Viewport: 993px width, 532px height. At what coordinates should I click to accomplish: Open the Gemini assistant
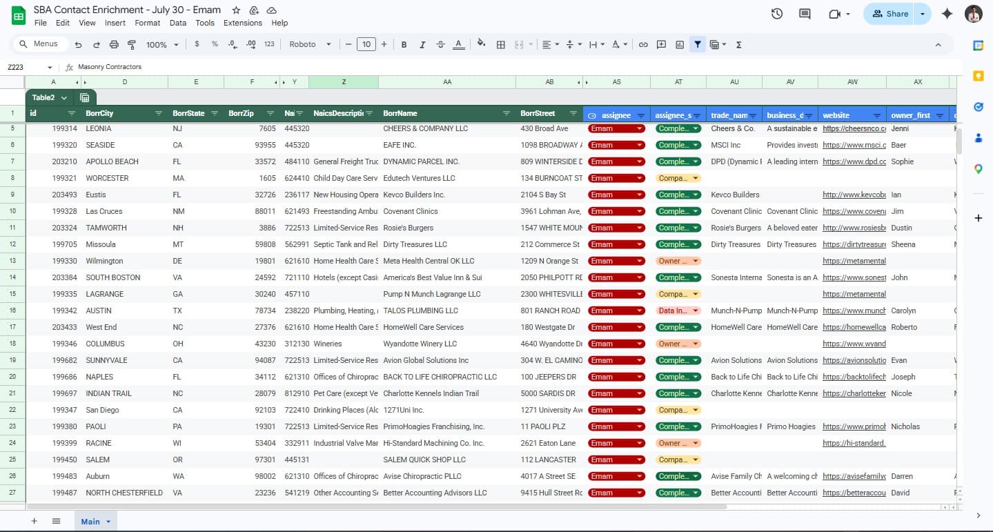click(947, 14)
